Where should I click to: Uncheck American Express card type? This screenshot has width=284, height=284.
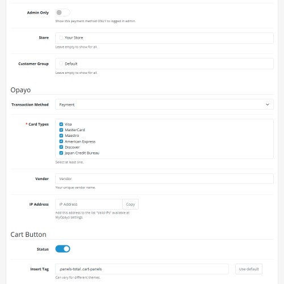(61, 141)
